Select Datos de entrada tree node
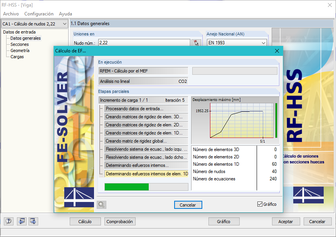Screen dimensions: 336x237 (x=19, y=32)
